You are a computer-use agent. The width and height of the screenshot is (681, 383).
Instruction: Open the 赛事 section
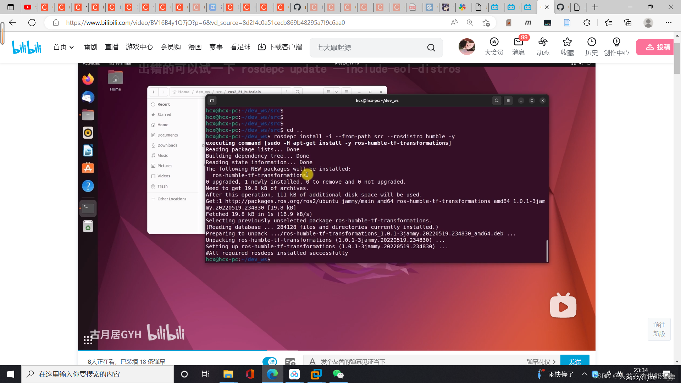[x=216, y=47]
